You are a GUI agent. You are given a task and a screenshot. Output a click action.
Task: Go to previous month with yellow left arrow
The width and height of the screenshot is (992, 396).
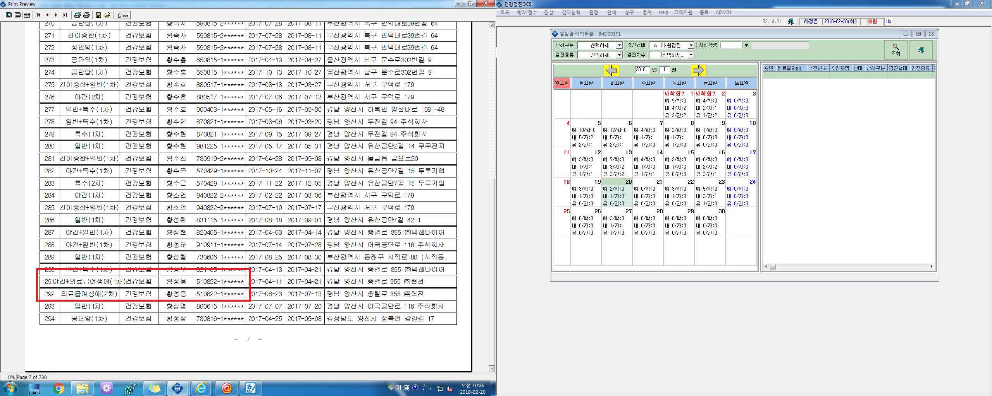(611, 70)
